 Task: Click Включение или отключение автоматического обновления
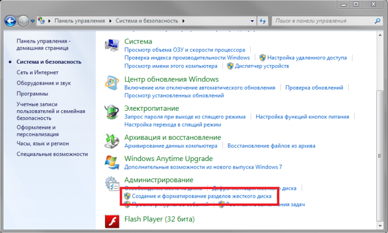(199, 88)
